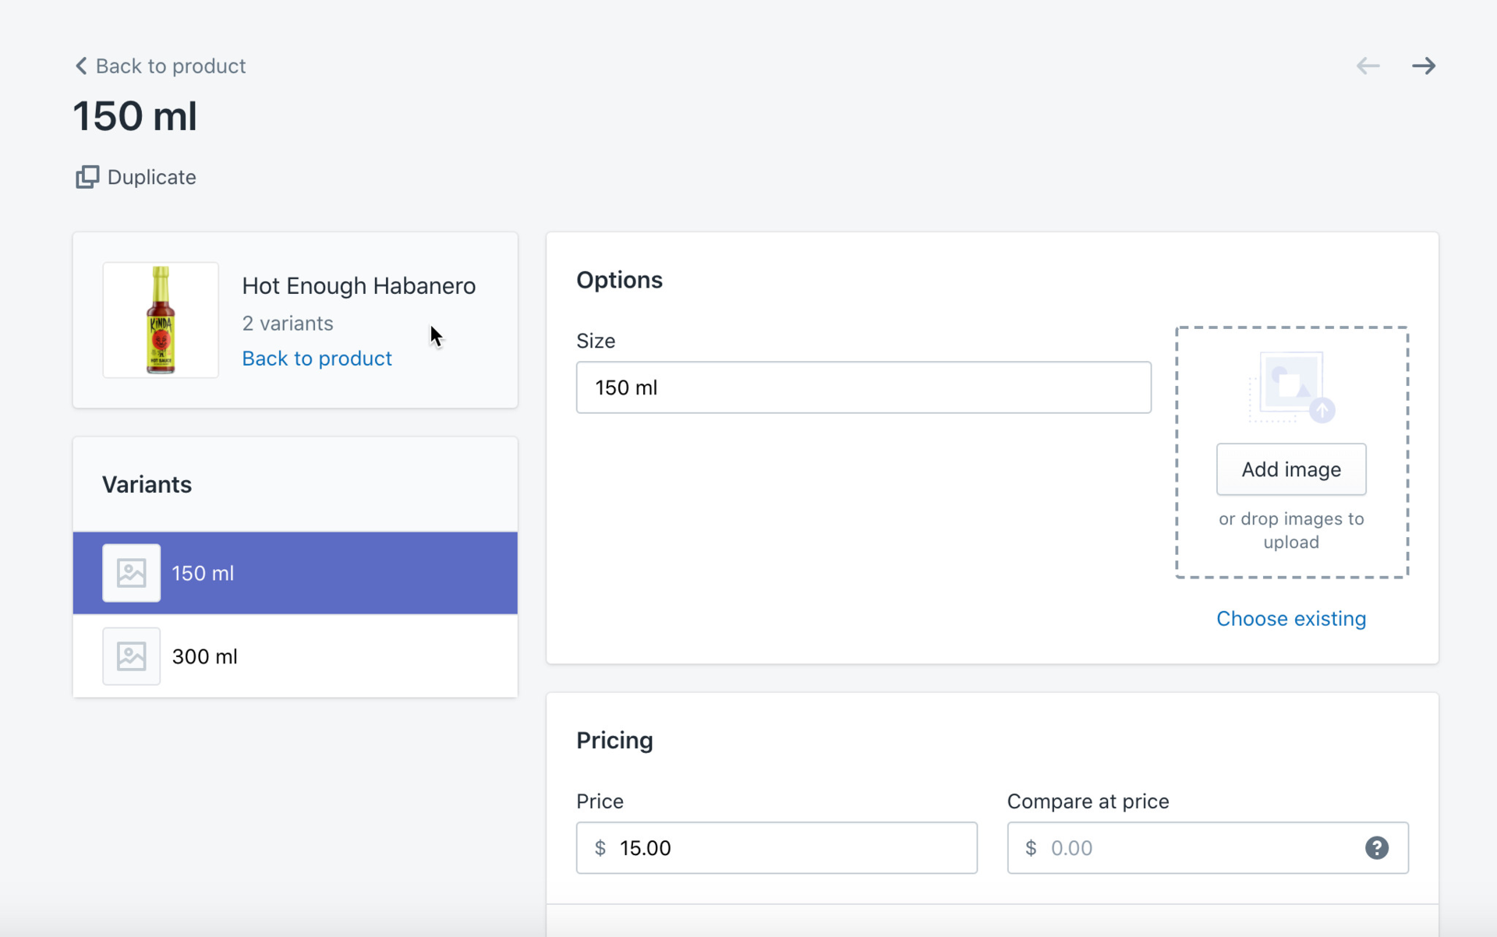Click the 150 ml variant image placeholder icon
The image size is (1497, 937).
pos(130,572)
